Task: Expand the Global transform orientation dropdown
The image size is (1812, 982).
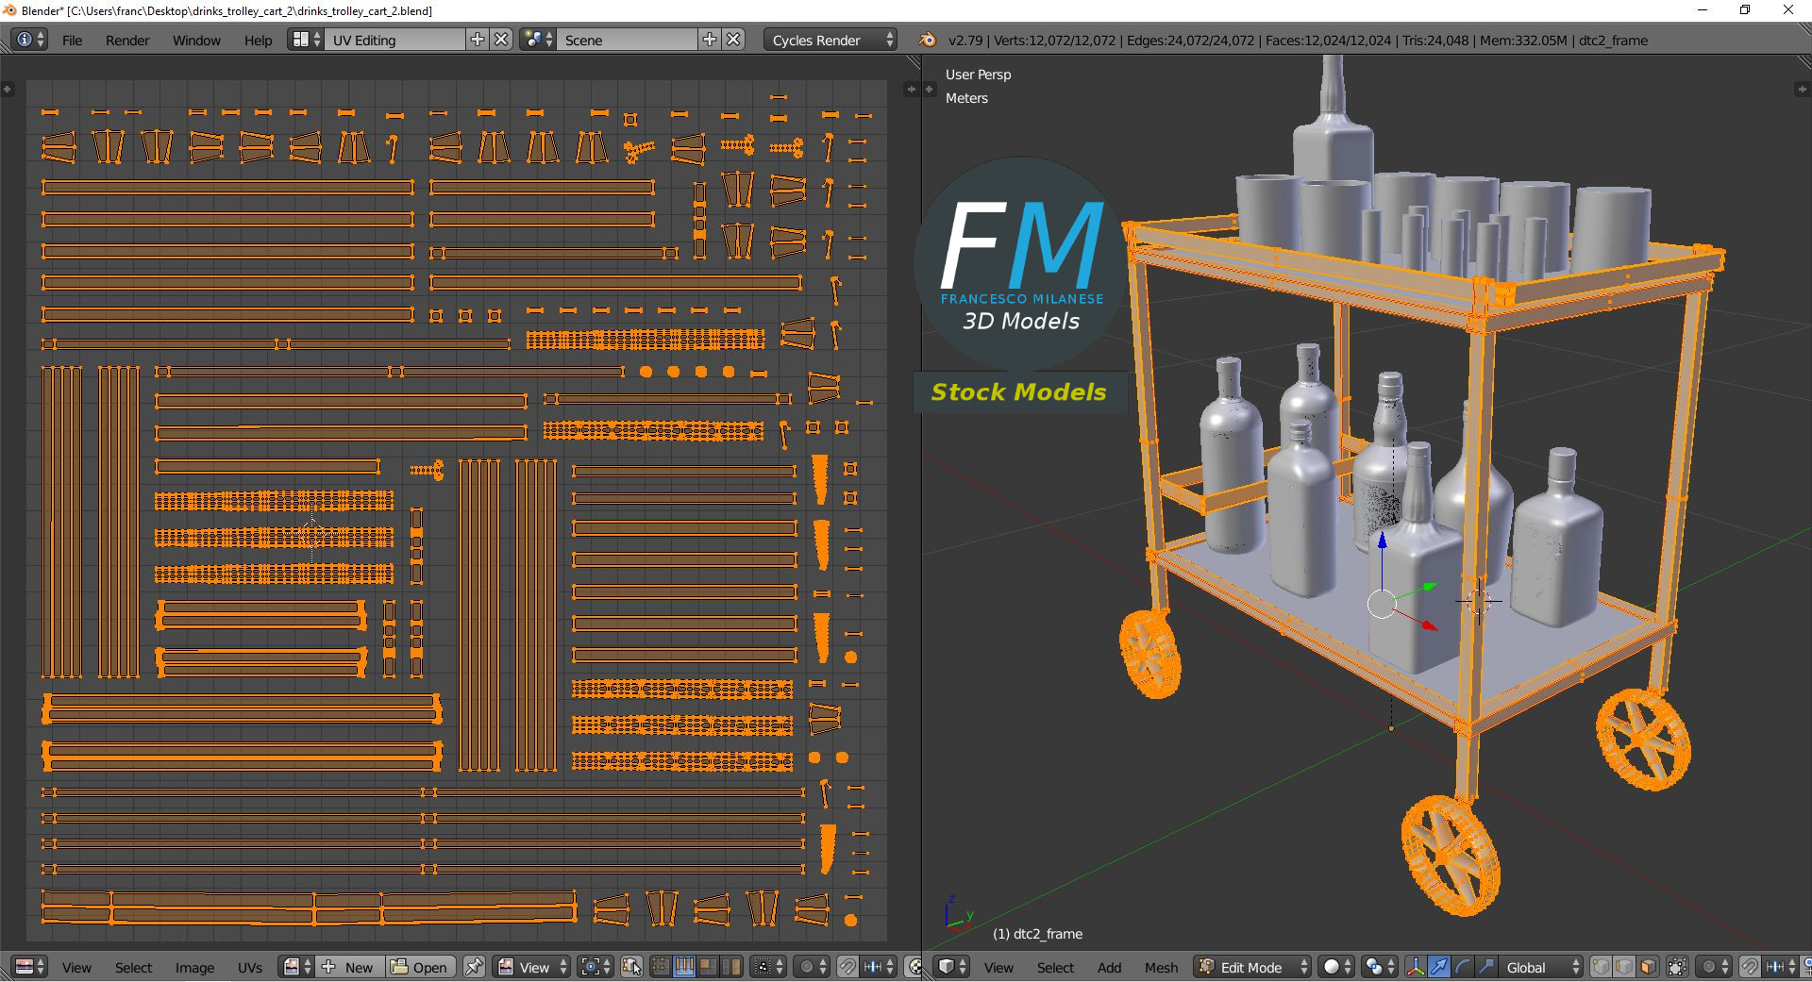Action: [1541, 967]
